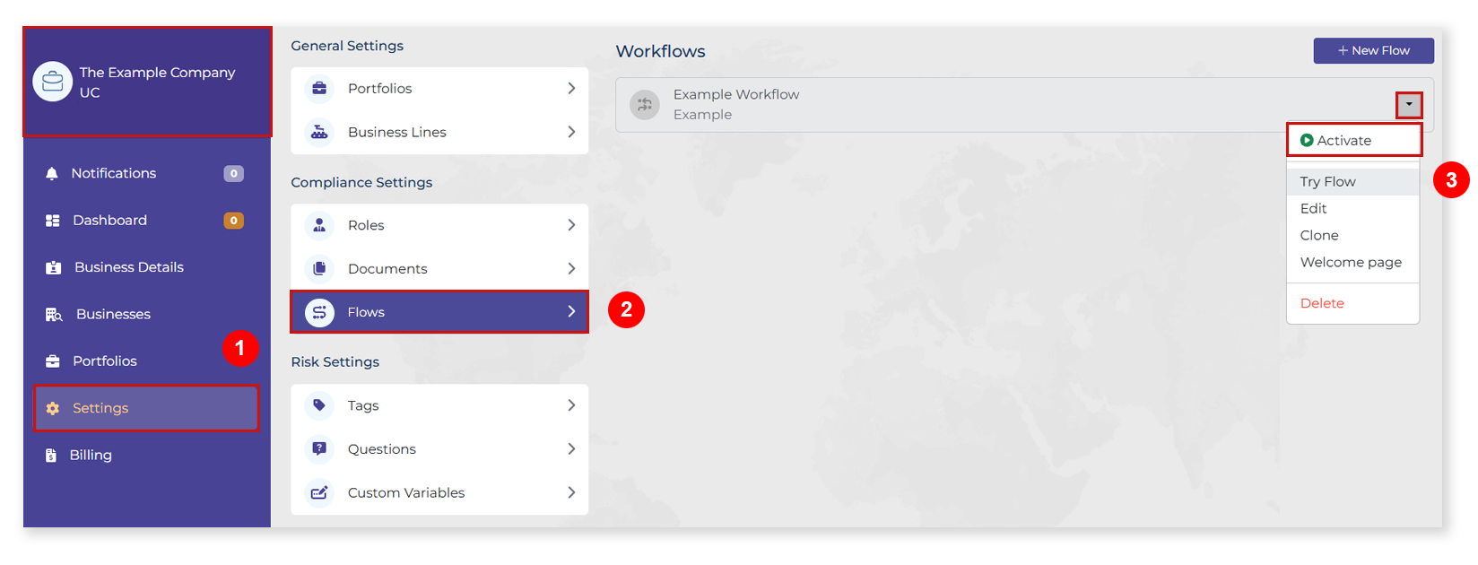This screenshot has height=565, width=1478.
Task: Open Business Details page
Action: point(146,267)
